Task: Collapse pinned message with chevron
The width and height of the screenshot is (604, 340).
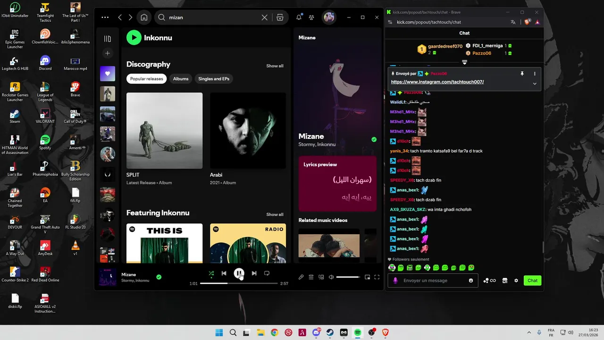Action: 535,84
